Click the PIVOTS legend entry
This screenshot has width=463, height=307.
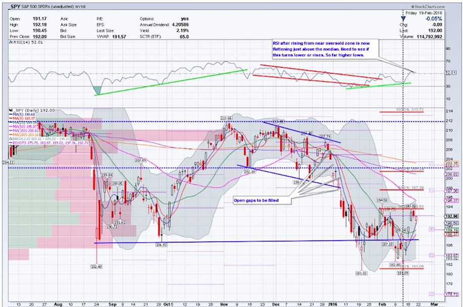[x=49, y=143]
